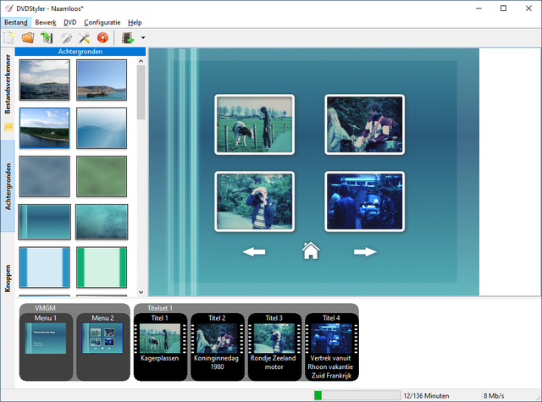Click the right arrow on menu canvas
This screenshot has width=542, height=402.
pos(365,251)
